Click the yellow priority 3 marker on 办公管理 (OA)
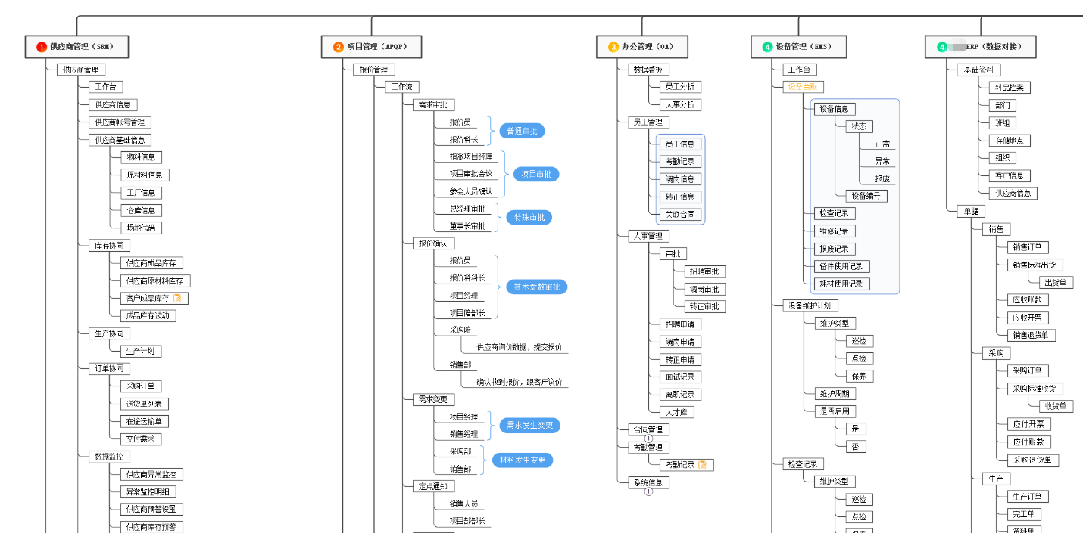 pos(613,47)
